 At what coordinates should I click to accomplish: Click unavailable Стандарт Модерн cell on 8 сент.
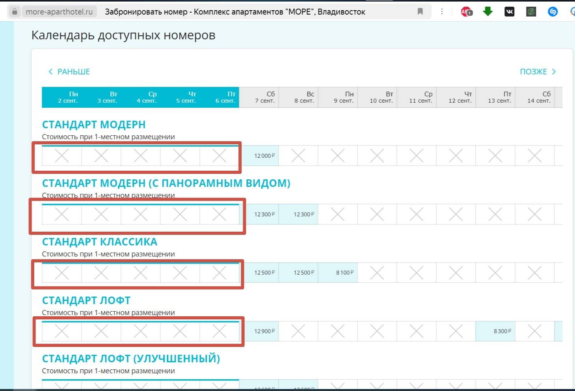point(298,156)
